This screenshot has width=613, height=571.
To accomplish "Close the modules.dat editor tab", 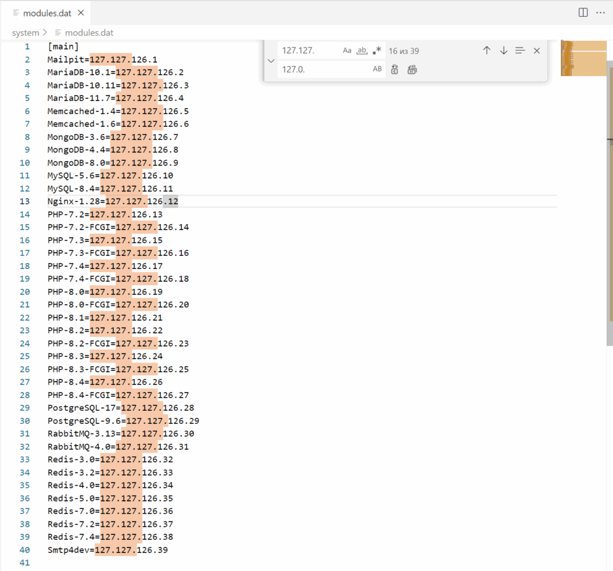I will (x=81, y=13).
